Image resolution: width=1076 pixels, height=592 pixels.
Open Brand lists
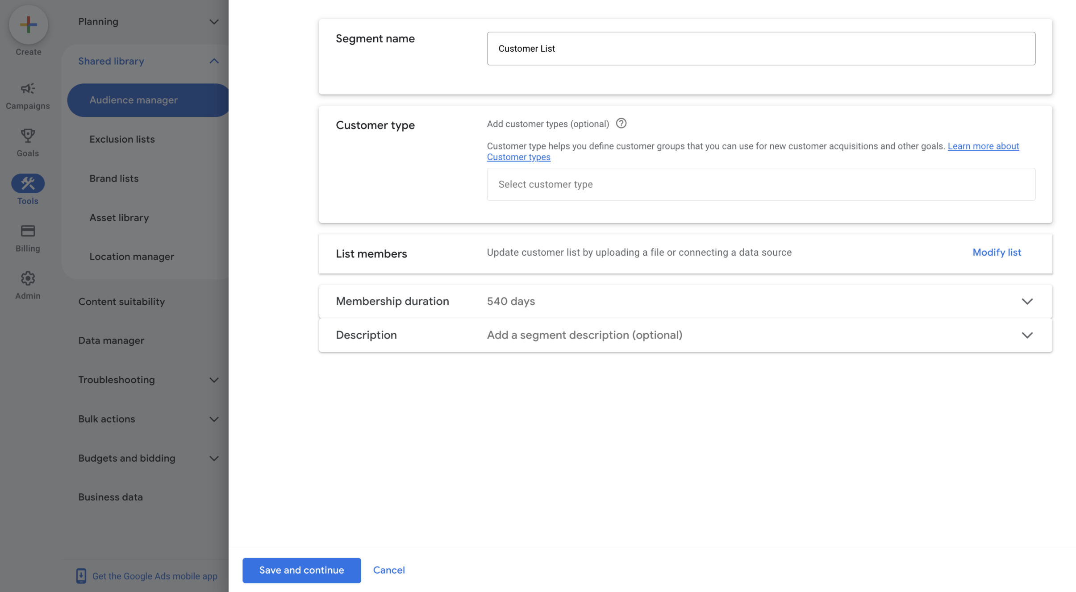pyautogui.click(x=114, y=178)
